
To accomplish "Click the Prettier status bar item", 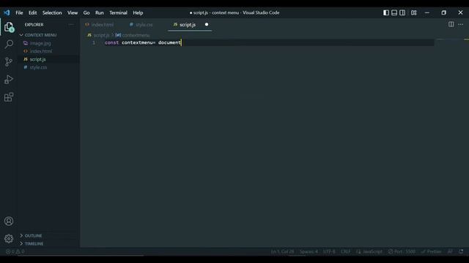I will 431,251.
